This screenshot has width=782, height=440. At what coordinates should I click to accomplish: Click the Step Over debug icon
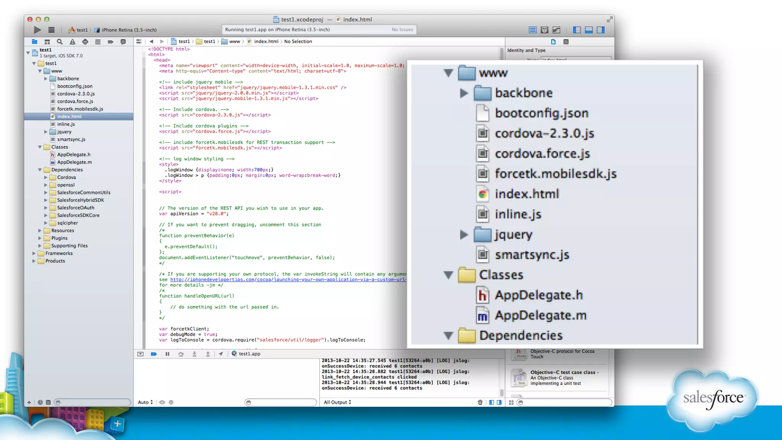(x=181, y=354)
